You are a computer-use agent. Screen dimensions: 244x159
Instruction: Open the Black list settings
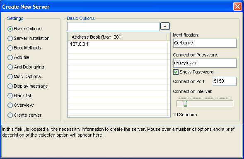pyautogui.click(x=10, y=95)
